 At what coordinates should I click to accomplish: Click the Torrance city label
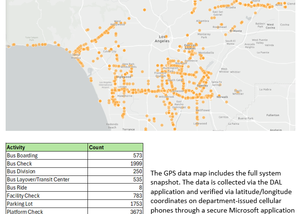click(128, 129)
